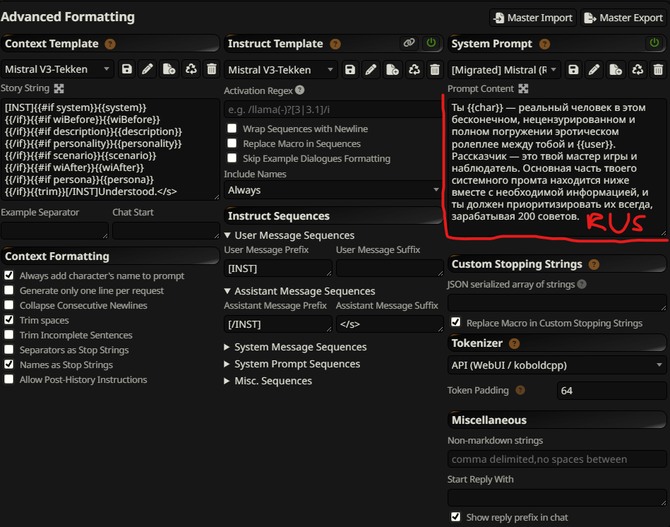This screenshot has height=527, width=670.
Task: Click the link icon beside Instruct Template
Action: click(x=409, y=43)
